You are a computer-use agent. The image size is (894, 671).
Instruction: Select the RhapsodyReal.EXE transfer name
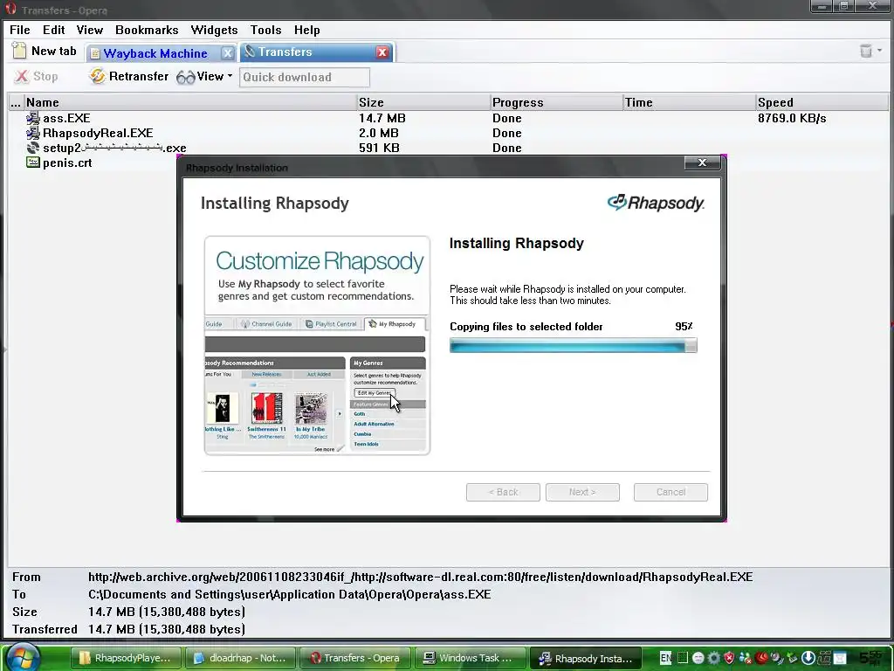tap(98, 133)
